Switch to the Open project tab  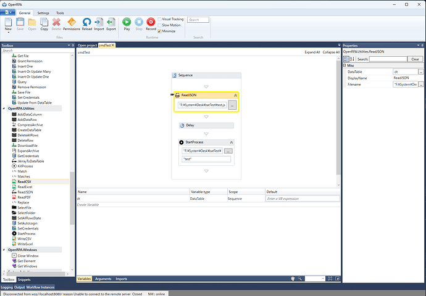coord(87,45)
